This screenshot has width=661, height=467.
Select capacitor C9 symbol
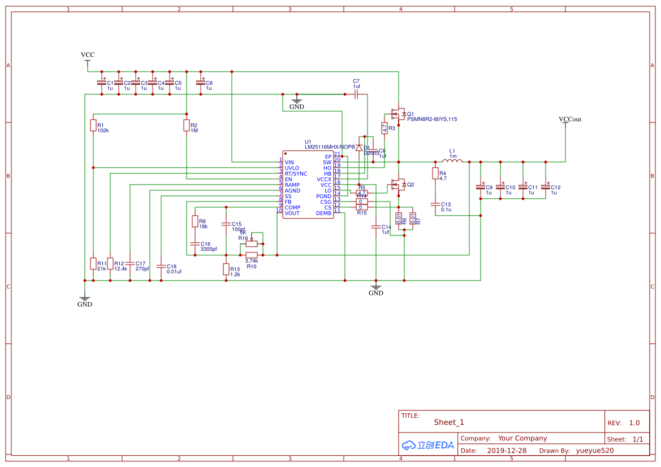click(481, 186)
